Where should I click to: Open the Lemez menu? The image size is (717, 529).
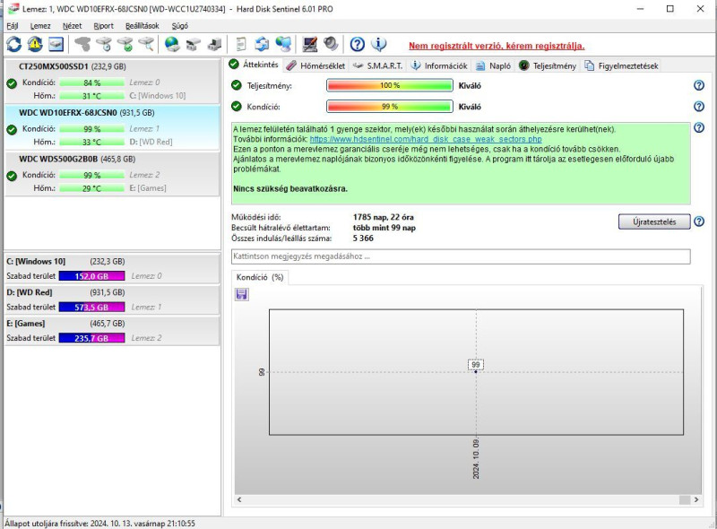coord(40,26)
